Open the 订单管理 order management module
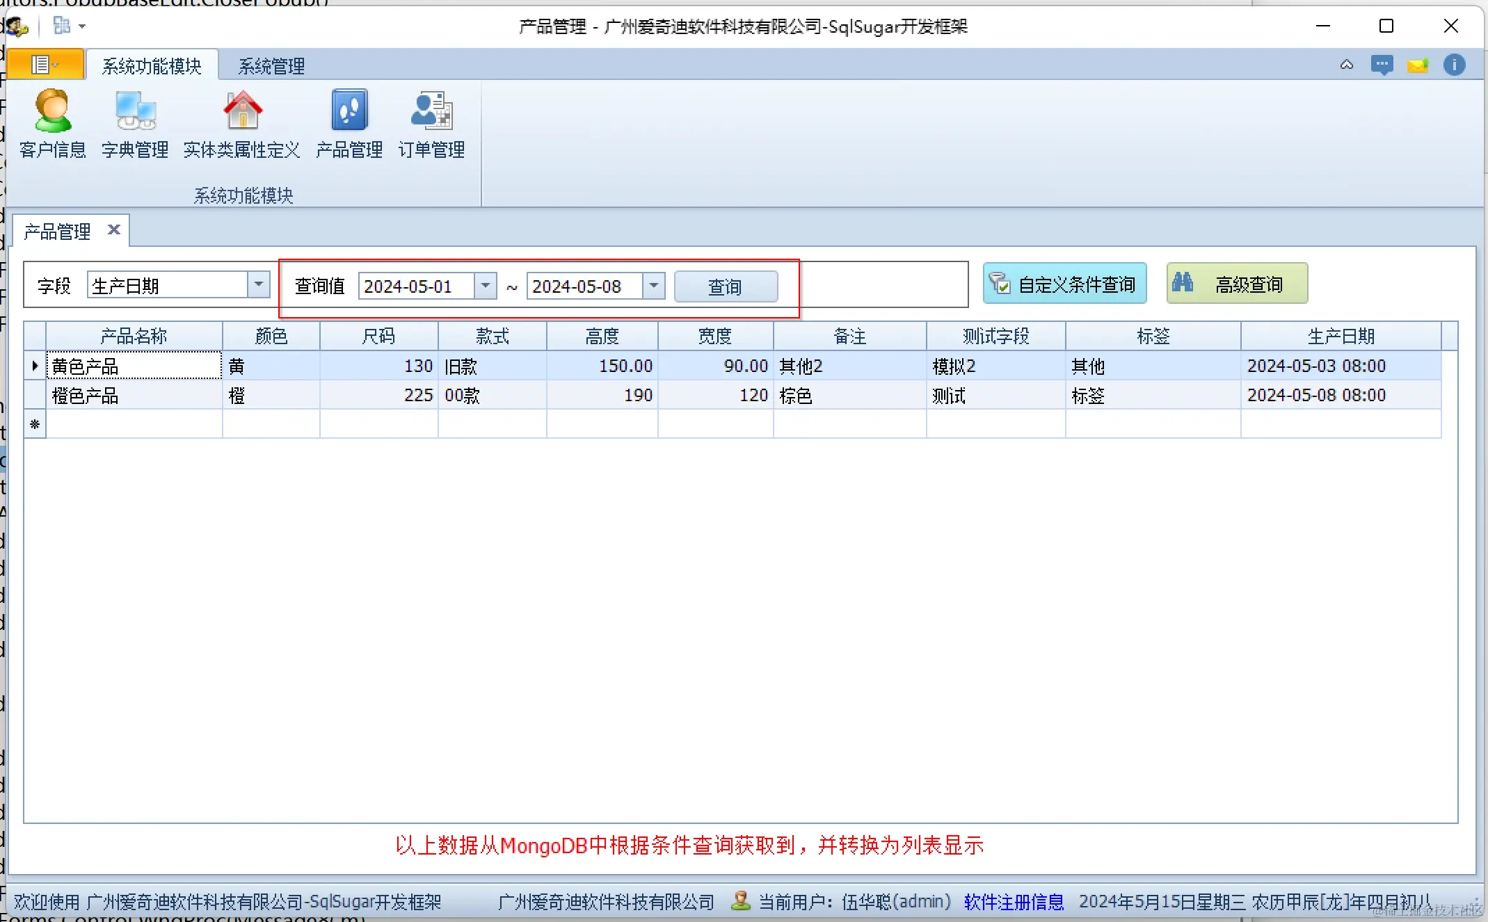 pos(431,124)
